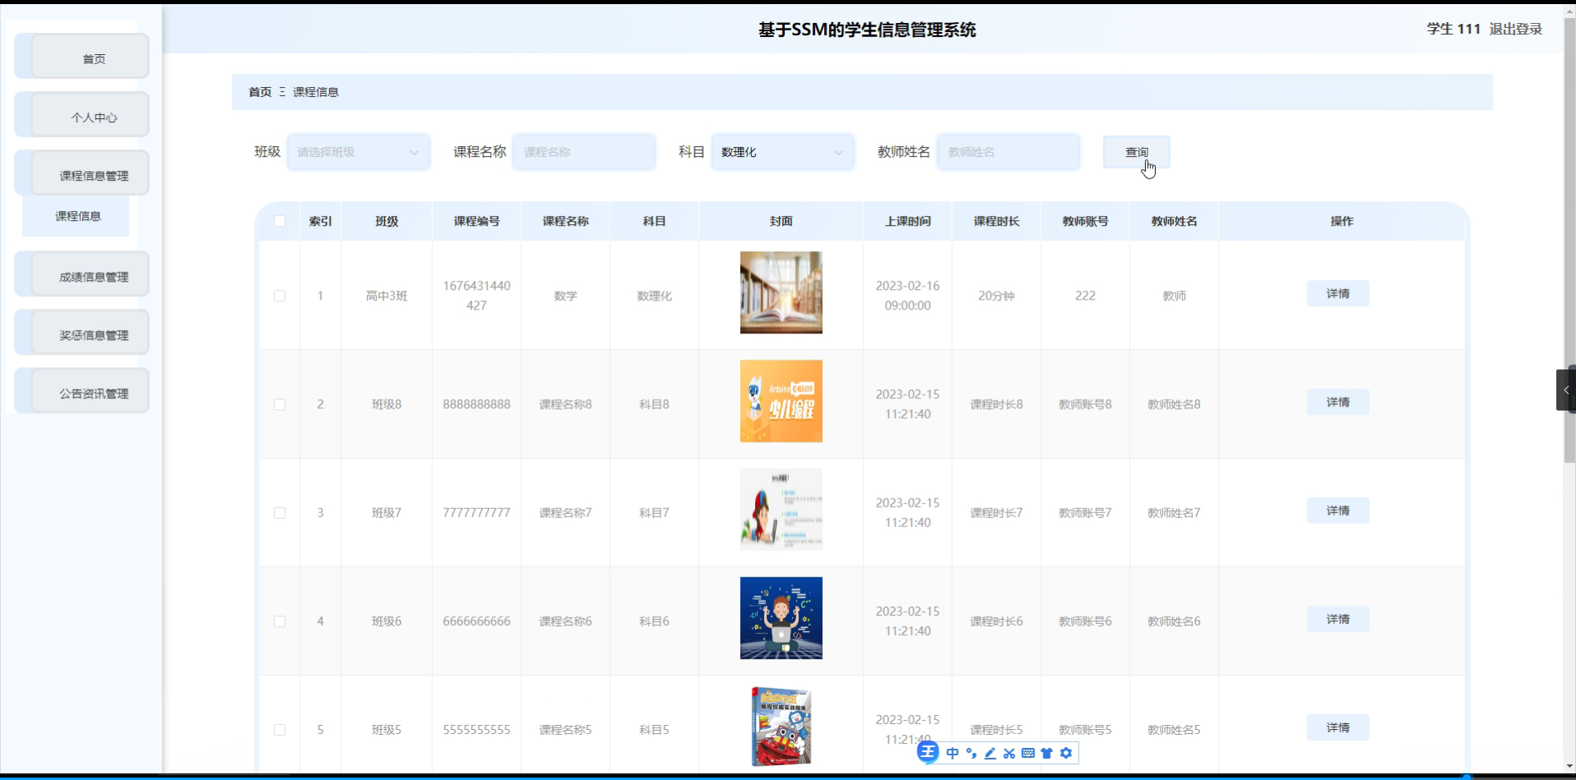The width and height of the screenshot is (1576, 780).
Task: Expand 奖惩信息管理 sidebar menu
Action: [82, 333]
